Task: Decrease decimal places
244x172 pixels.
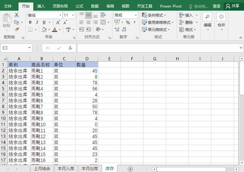Action: 124,30
